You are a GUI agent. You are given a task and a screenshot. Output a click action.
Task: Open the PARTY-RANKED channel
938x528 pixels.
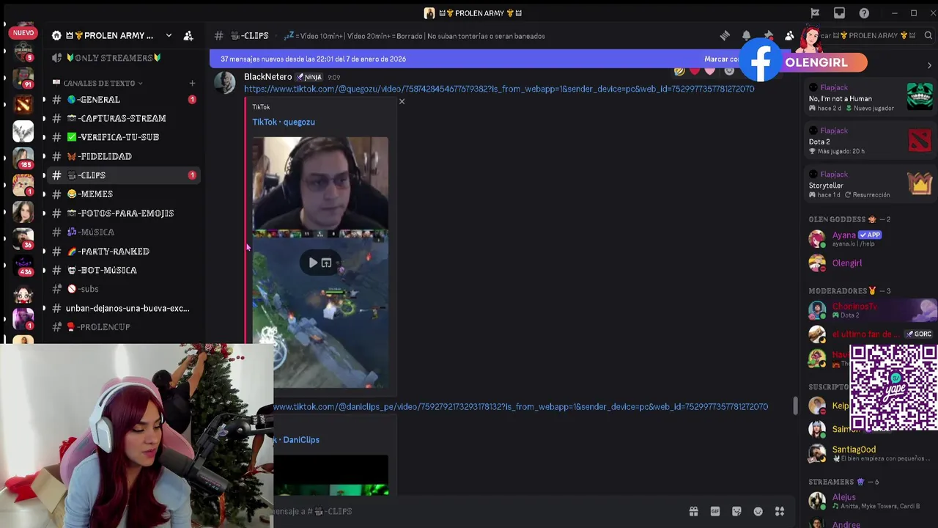coord(123,251)
